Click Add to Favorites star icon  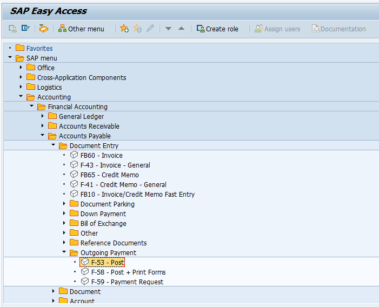[x=124, y=29]
